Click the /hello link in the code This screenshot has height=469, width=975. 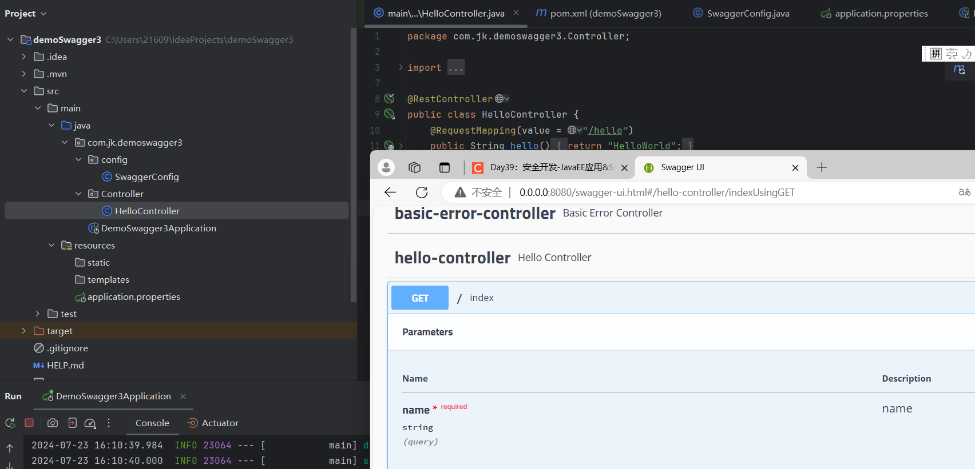coord(605,130)
